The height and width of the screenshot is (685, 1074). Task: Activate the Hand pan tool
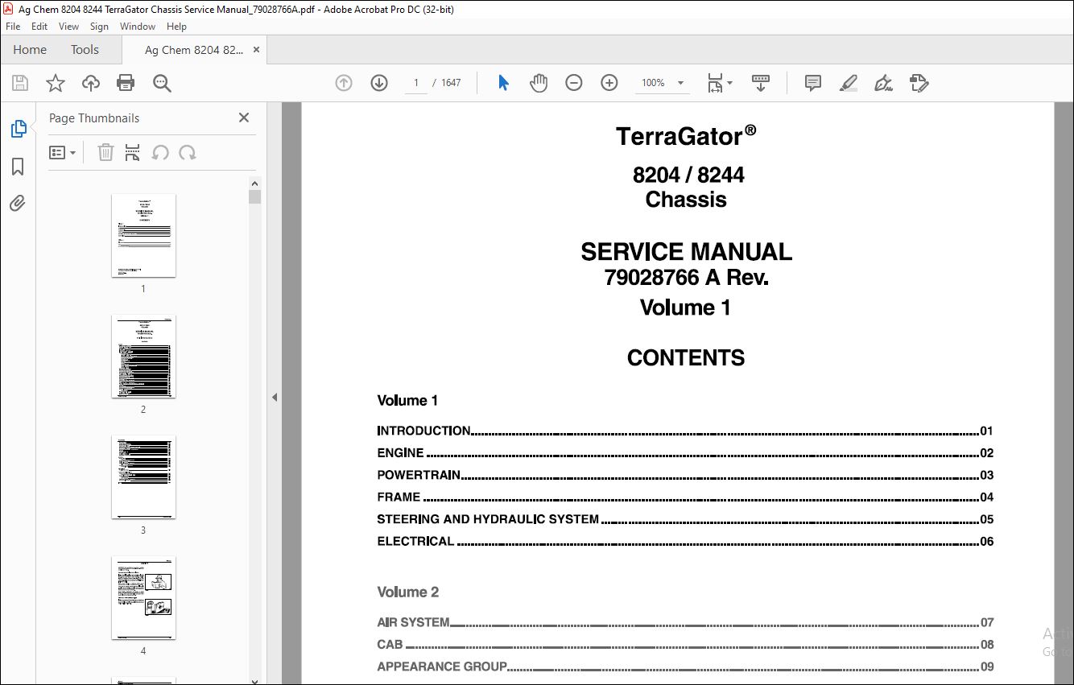coord(539,83)
